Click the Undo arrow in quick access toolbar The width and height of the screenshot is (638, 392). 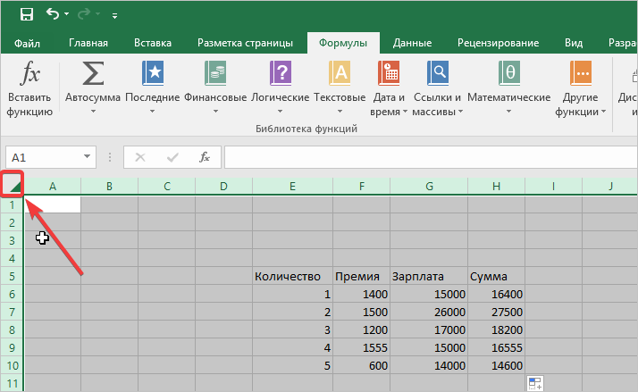[x=53, y=14]
